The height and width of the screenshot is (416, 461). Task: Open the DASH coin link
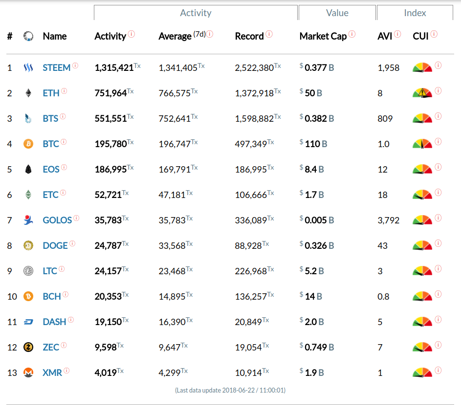54,322
